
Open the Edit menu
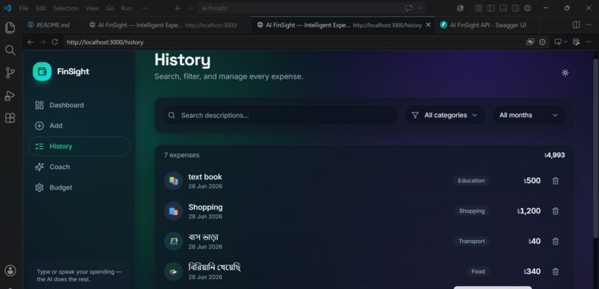tap(41, 8)
